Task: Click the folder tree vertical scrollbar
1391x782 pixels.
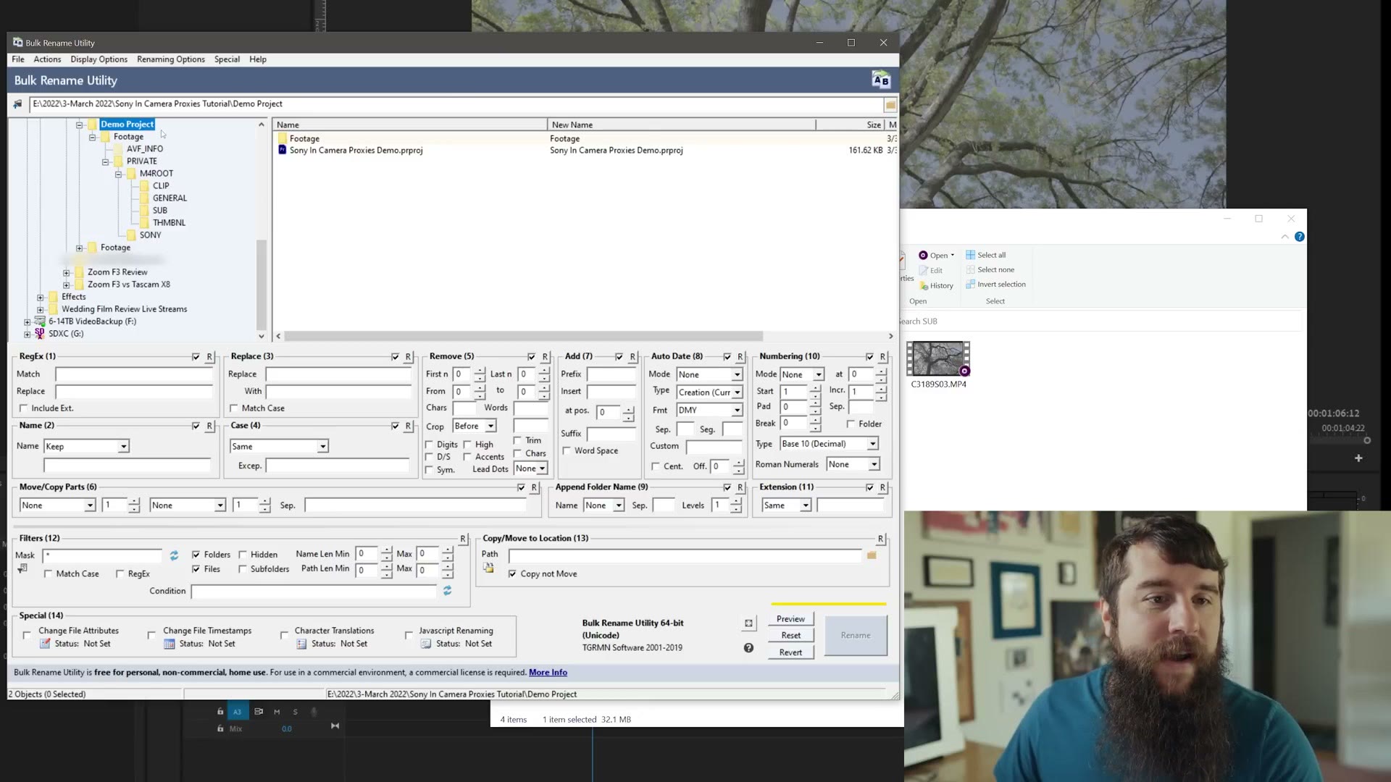Action: pyautogui.click(x=262, y=285)
